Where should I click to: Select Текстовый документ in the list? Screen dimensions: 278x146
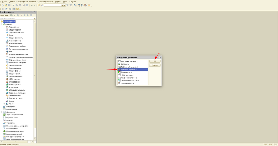pos(133,61)
